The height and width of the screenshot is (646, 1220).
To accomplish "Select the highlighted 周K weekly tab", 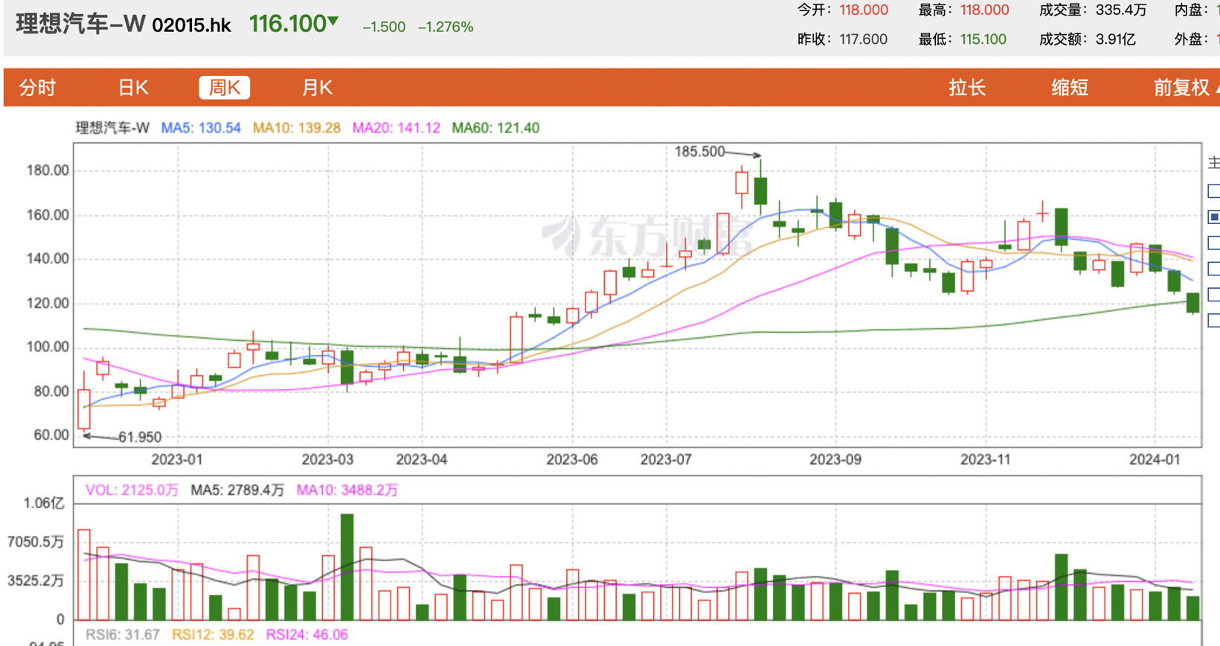I will pos(224,88).
